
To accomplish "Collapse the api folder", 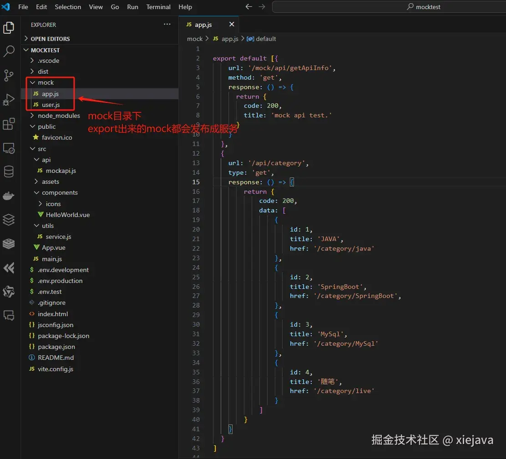I will tap(100, 160).
